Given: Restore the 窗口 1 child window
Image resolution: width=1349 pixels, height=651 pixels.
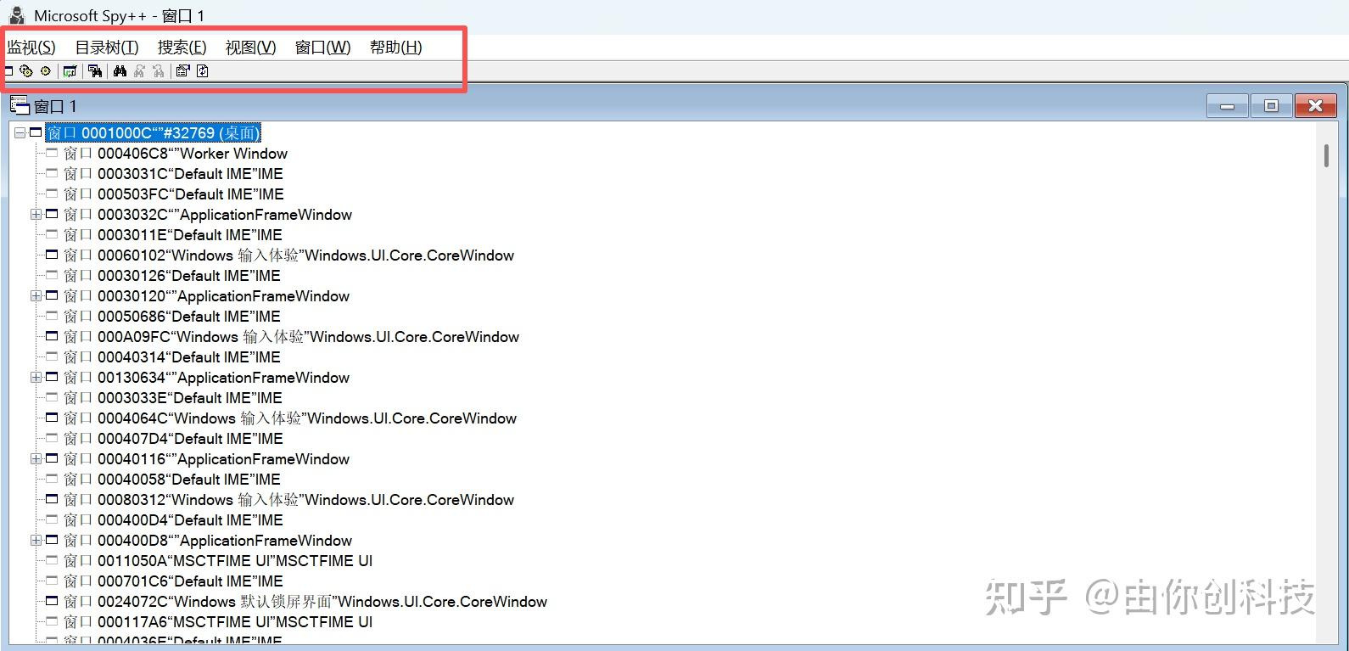Looking at the screenshot, I should [x=1271, y=106].
